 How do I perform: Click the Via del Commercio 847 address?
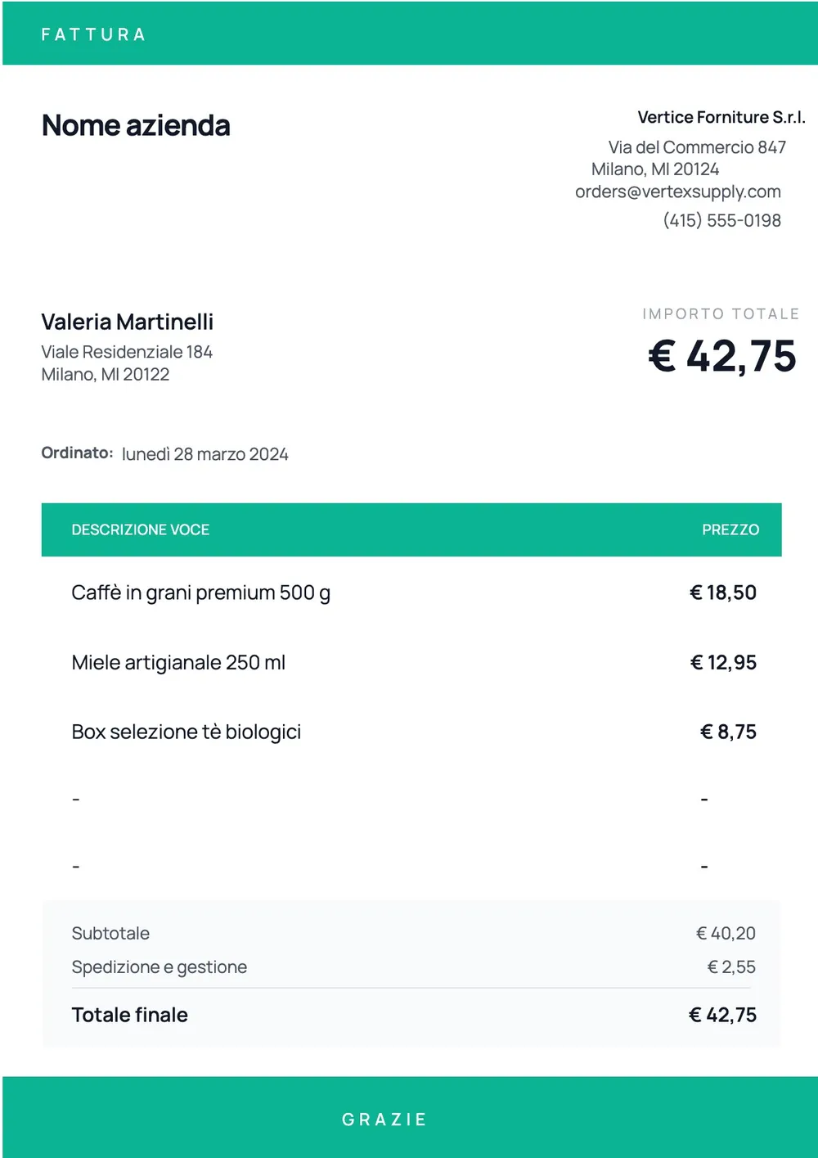(697, 147)
